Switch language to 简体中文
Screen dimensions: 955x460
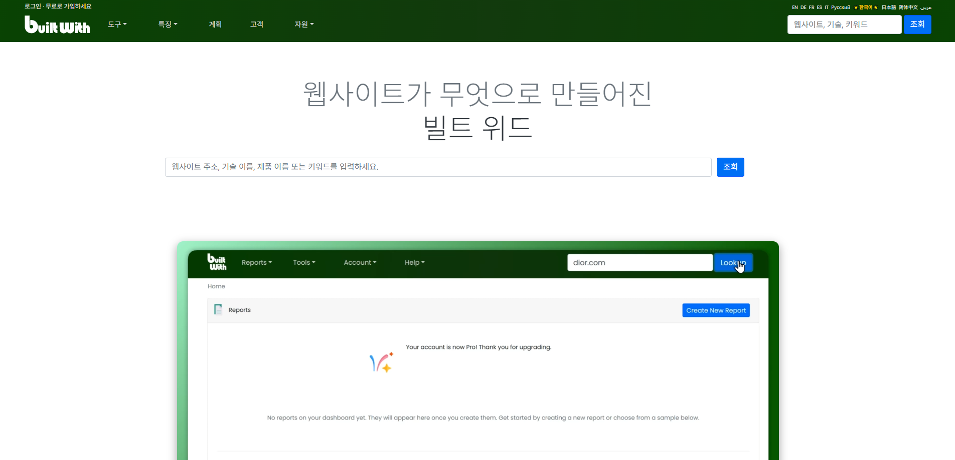click(x=908, y=8)
